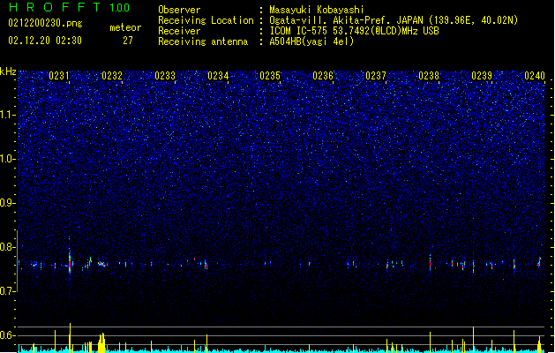The height and width of the screenshot is (353, 555).
Task: Click the 0.6 kHz axis label
Action: point(8,335)
